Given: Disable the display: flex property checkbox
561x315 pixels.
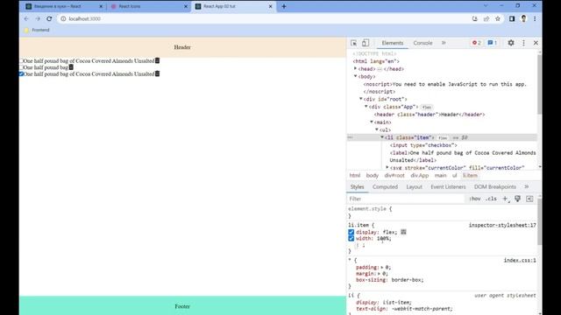Looking at the screenshot, I should tap(351, 232).
